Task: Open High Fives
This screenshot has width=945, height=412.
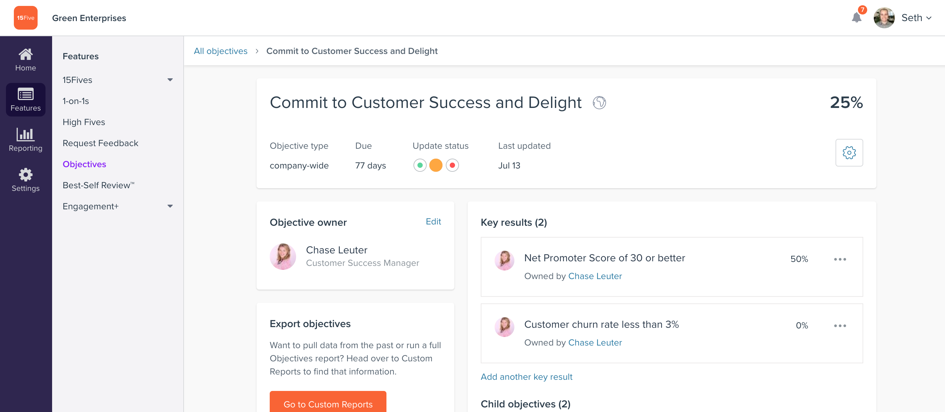Action: click(84, 122)
